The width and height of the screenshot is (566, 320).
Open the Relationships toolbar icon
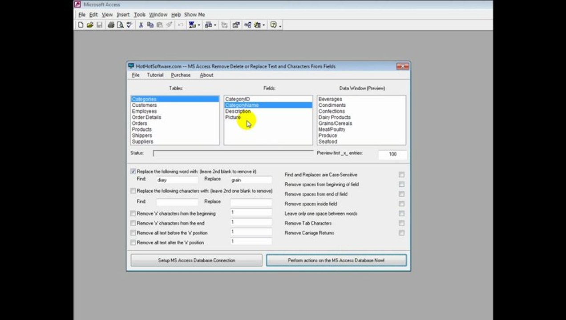coord(248,25)
